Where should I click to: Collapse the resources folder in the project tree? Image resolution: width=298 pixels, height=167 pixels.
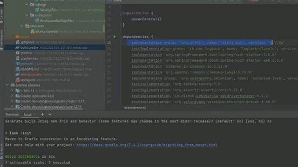(x=22, y=26)
